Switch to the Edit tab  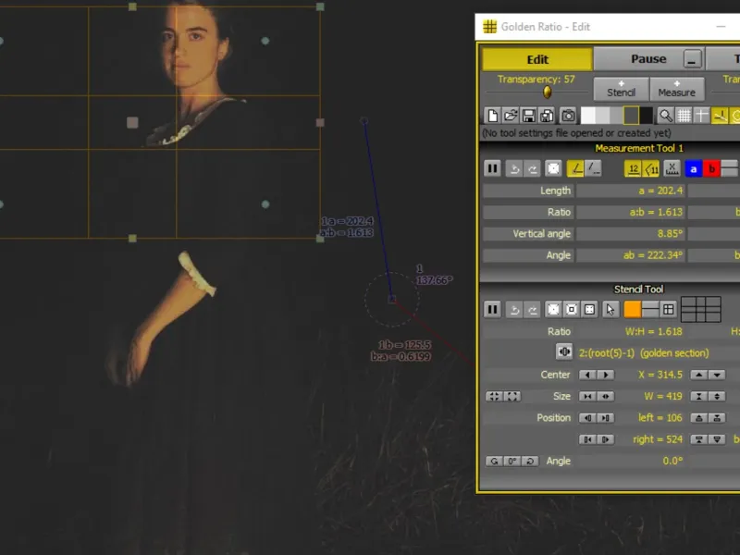click(x=537, y=59)
